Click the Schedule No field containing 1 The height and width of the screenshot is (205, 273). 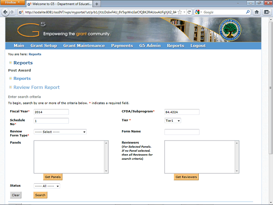pyautogui.click(x=51, y=121)
